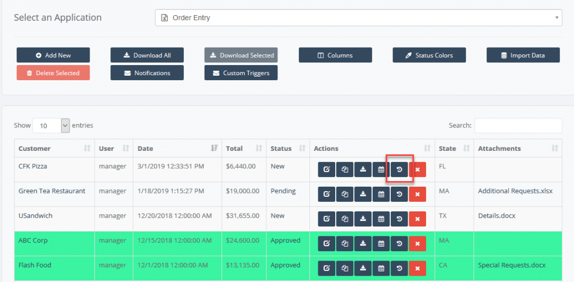Viewport: 574px width, 282px height.
Task: Open the calendar icon for ABC Corp
Action: 381,243
